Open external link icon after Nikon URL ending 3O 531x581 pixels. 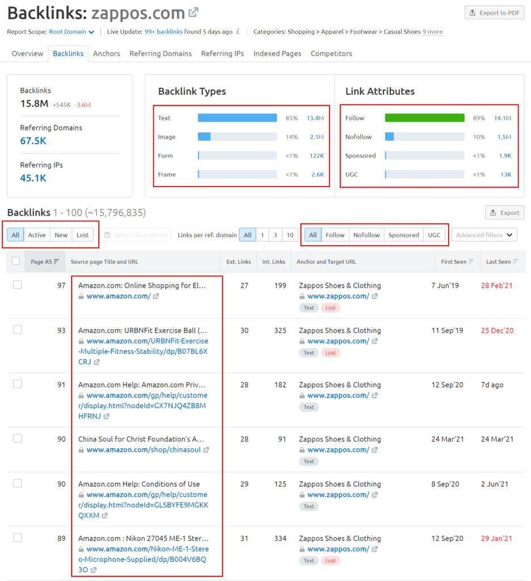pyautogui.click(x=94, y=570)
